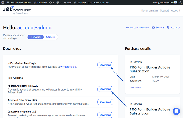Open the Support link

pyautogui.click(x=164, y=11)
